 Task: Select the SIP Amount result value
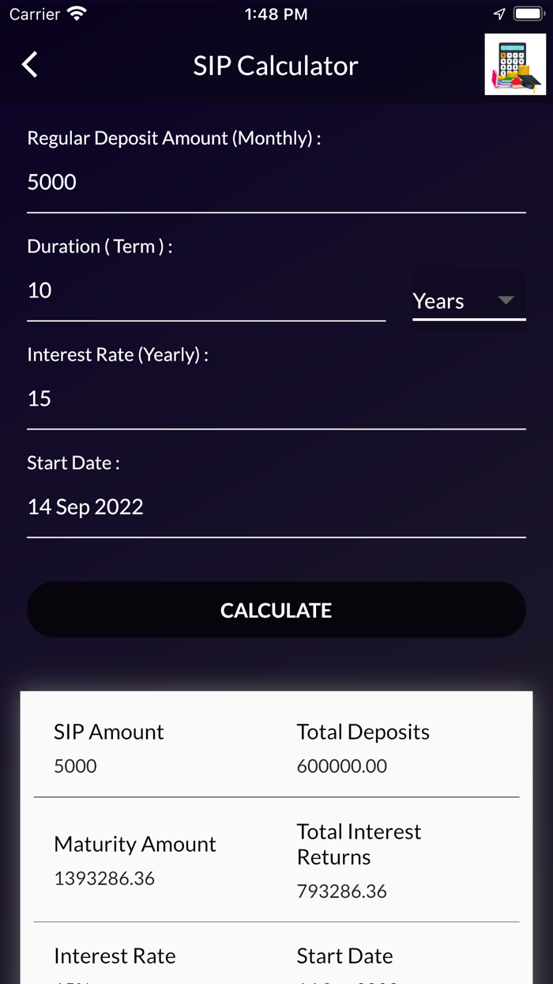coord(76,766)
